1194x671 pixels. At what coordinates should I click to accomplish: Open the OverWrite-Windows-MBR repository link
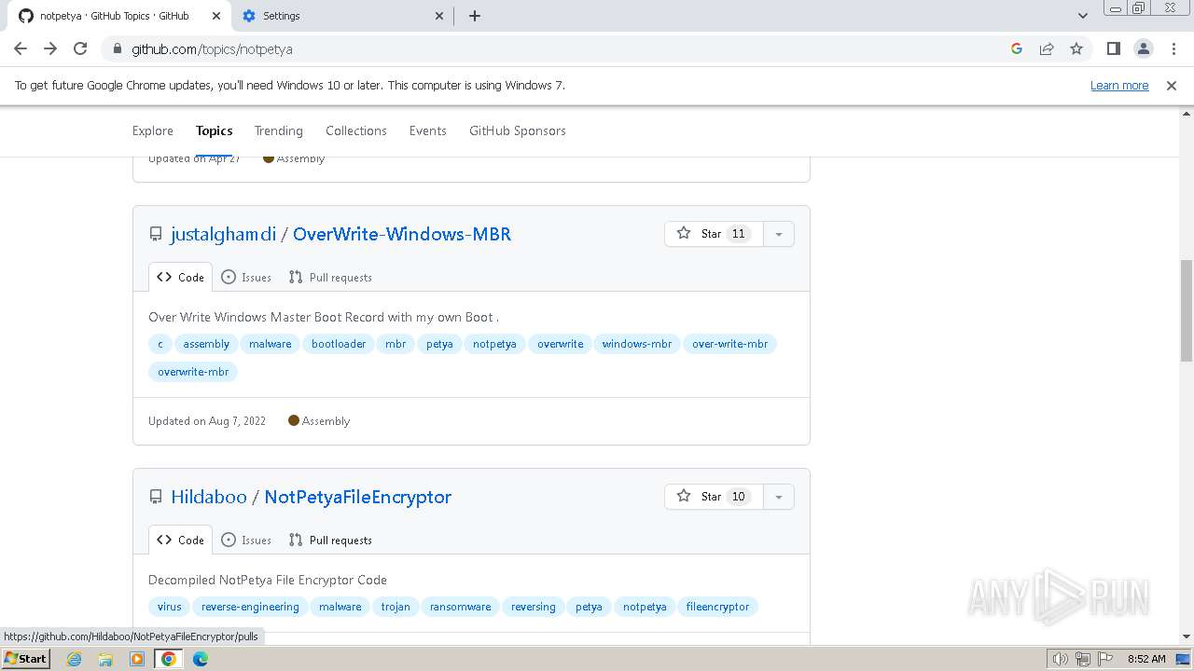point(402,234)
